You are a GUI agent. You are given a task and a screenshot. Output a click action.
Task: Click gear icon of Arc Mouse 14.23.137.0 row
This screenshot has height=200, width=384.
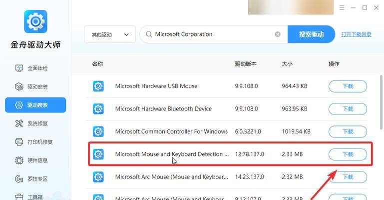pos(98,177)
